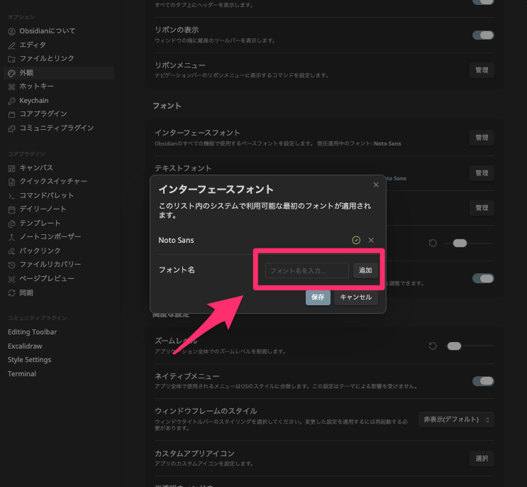
Task: Click 追加 to add the font
Action: click(x=365, y=270)
